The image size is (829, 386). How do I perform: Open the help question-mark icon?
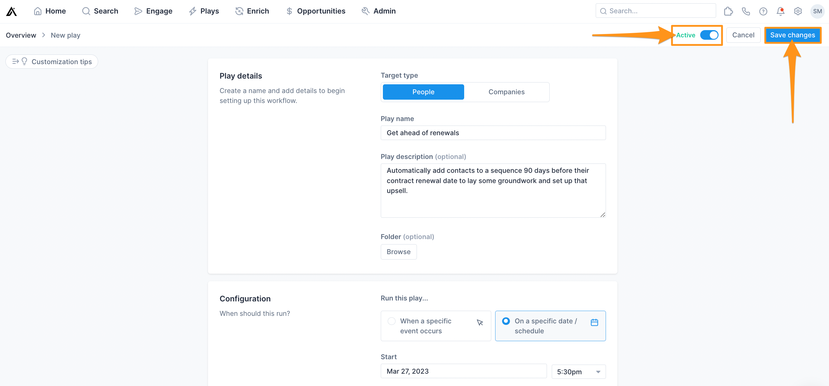pyautogui.click(x=763, y=11)
